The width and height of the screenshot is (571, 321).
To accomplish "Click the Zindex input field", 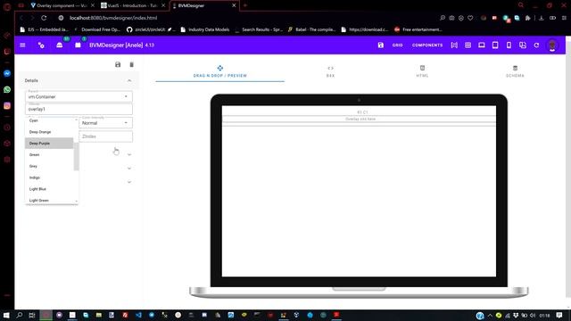I will (x=105, y=136).
